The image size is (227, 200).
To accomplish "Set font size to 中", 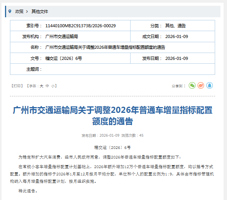I will tap(47, 86).
